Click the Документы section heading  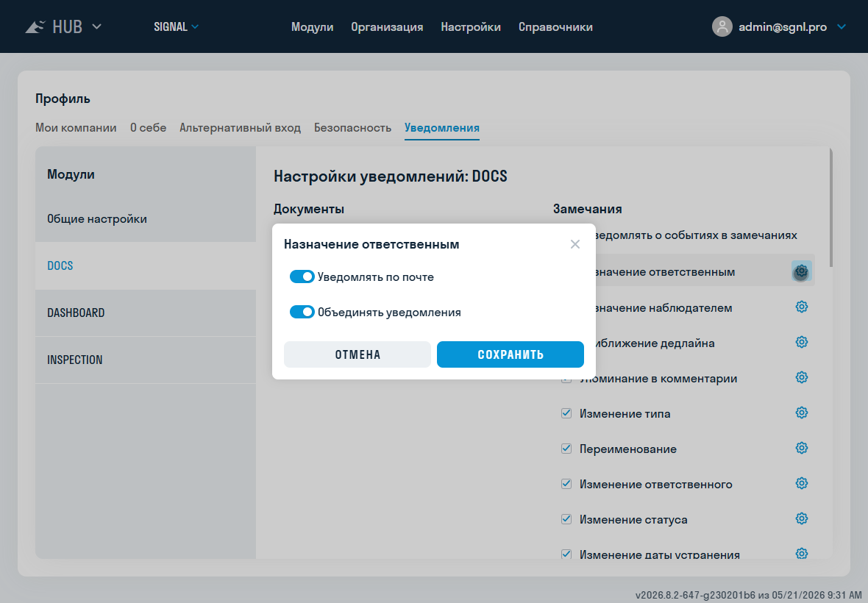[x=309, y=209]
